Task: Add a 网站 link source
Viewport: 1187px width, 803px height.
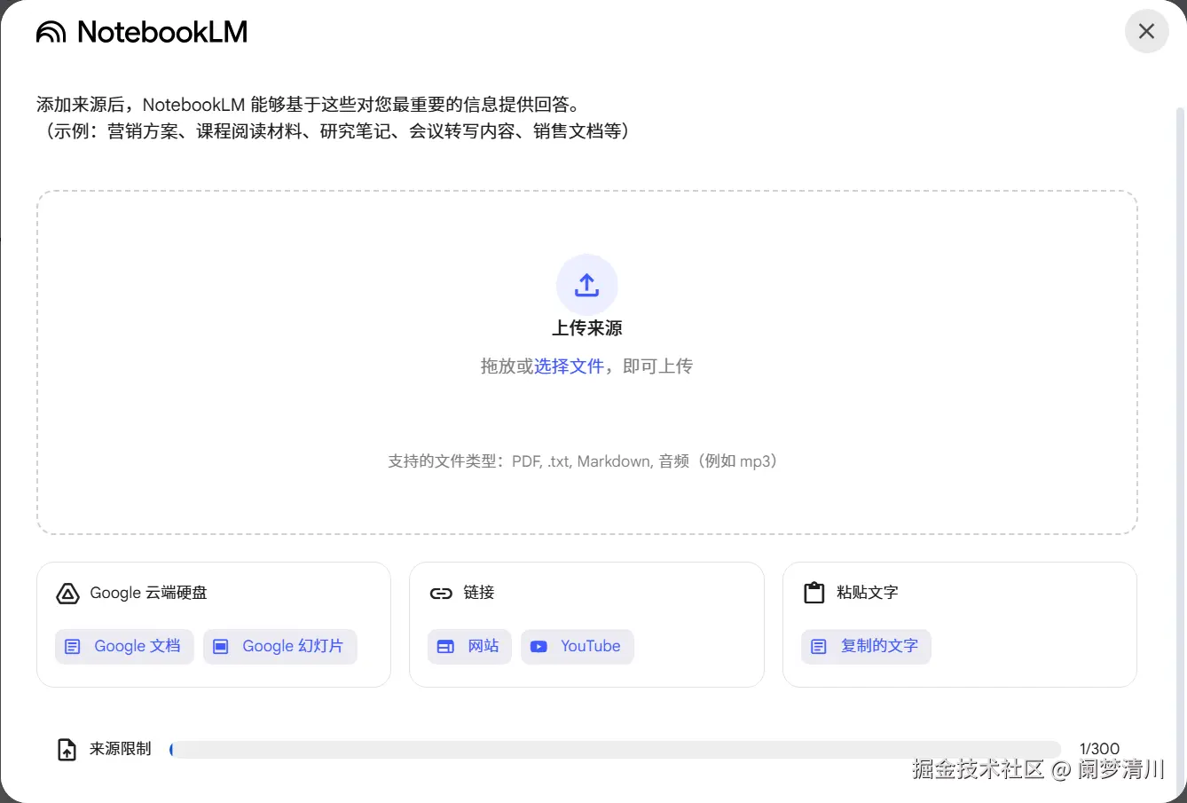Action: click(469, 646)
